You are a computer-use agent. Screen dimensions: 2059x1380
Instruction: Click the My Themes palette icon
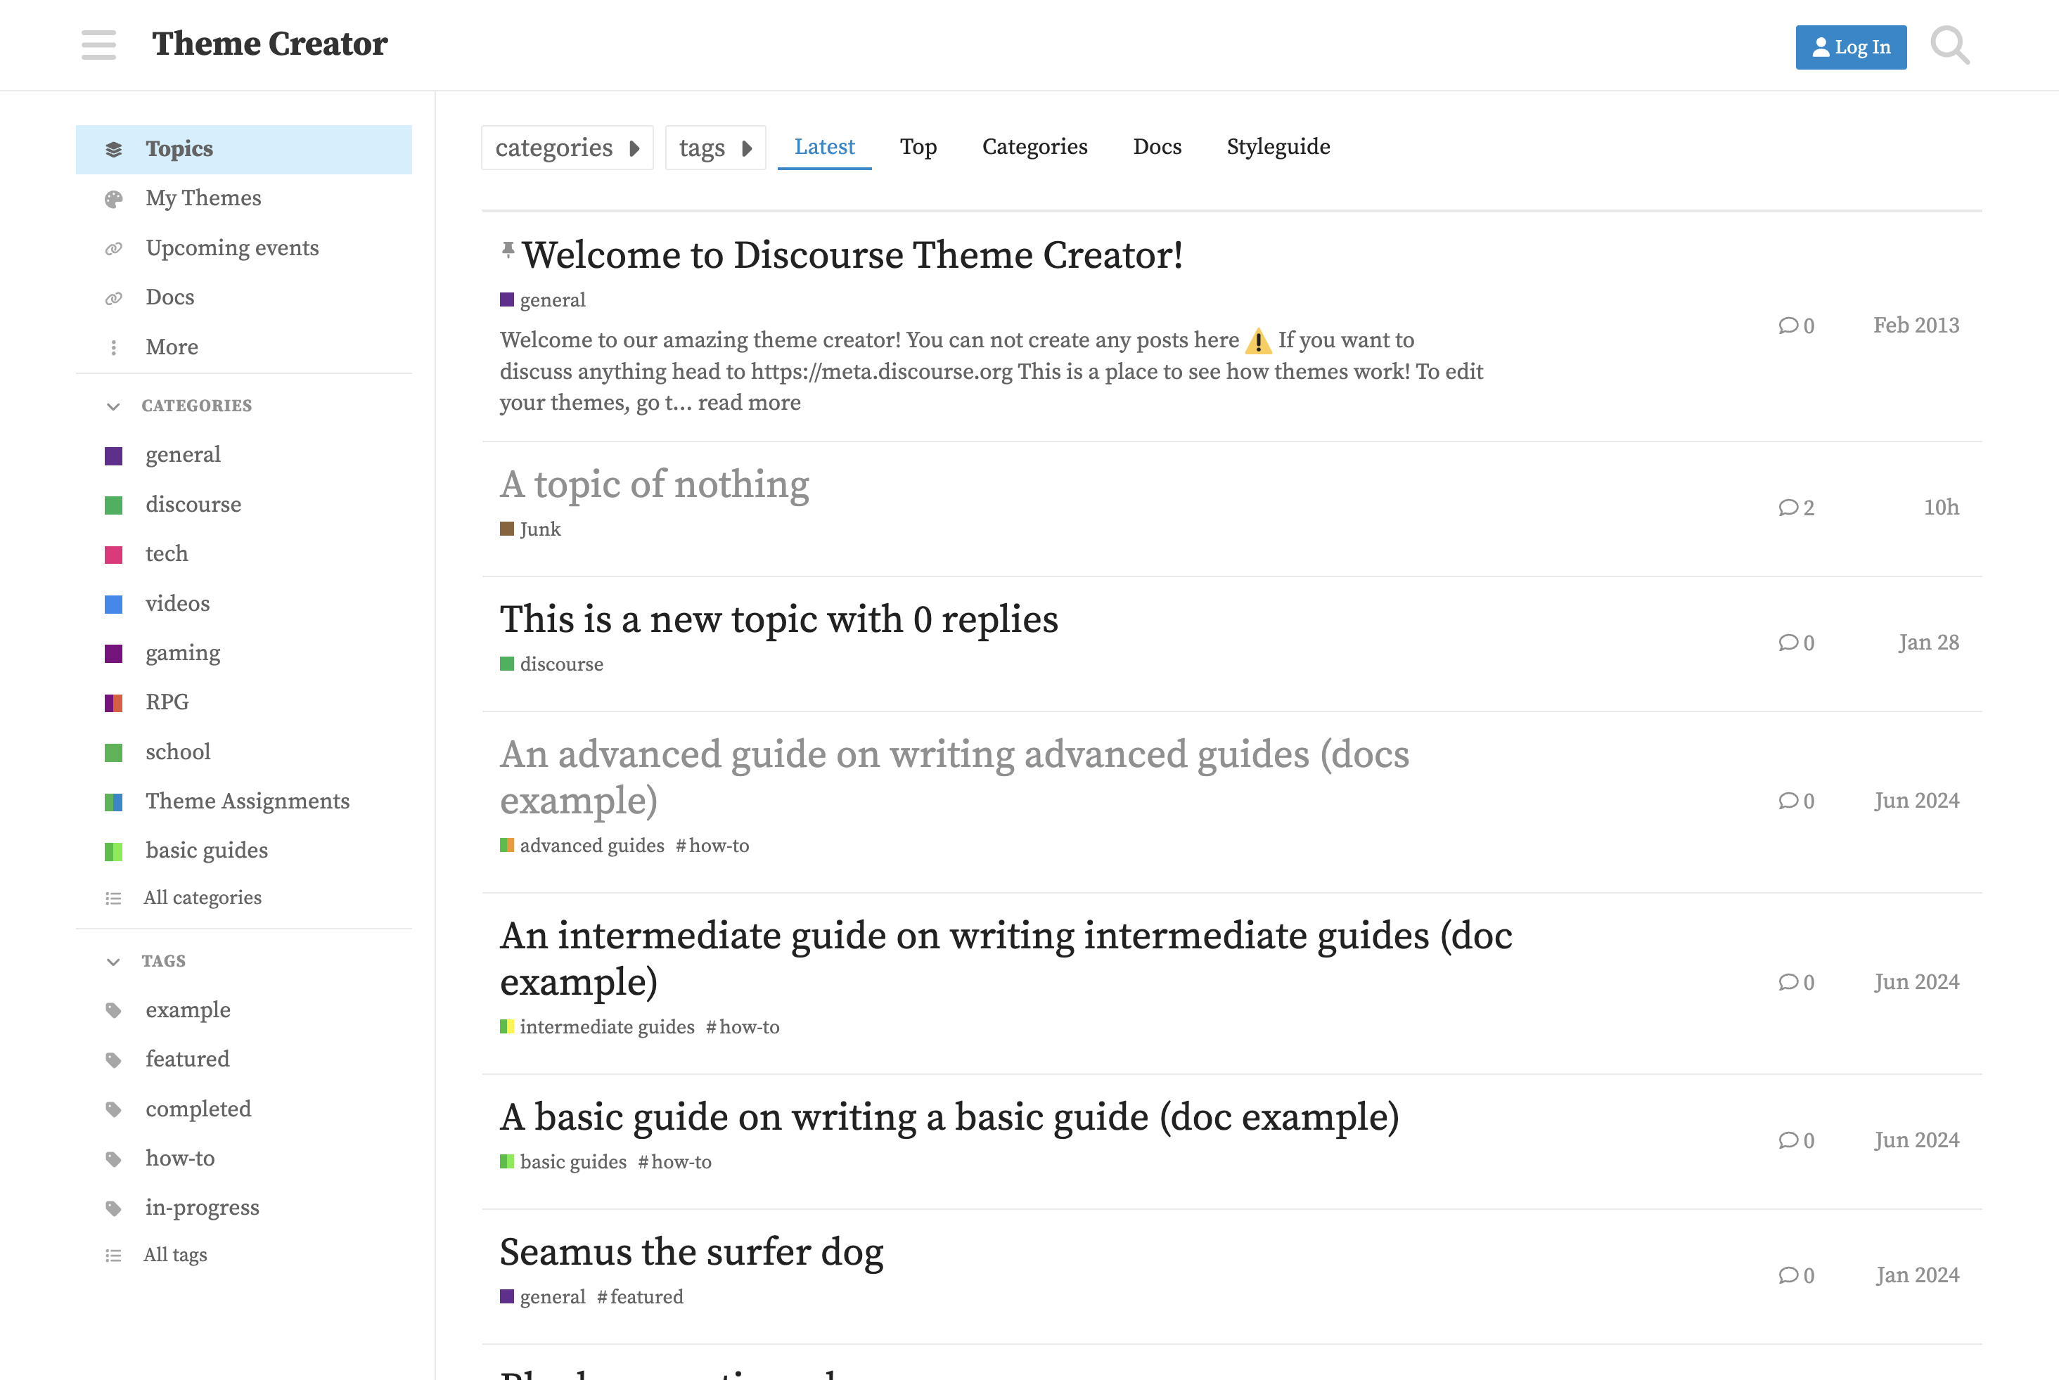coord(113,199)
